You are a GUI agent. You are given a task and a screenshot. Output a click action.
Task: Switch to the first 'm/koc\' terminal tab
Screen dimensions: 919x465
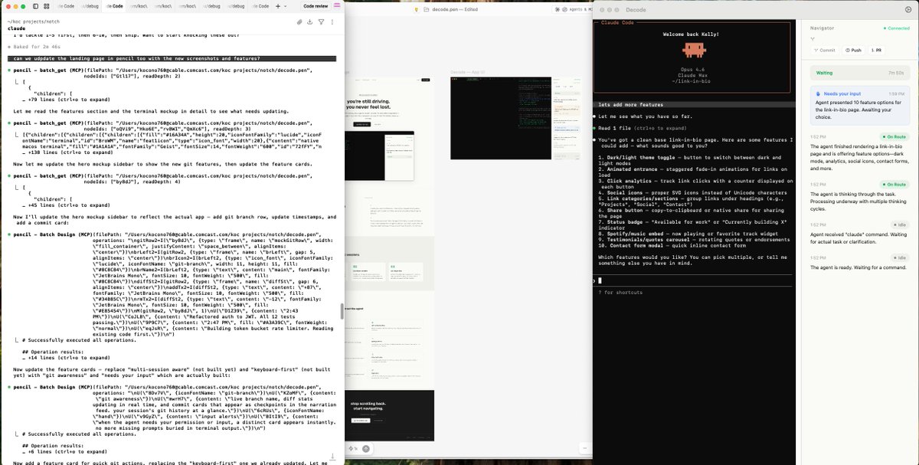coord(137,5)
